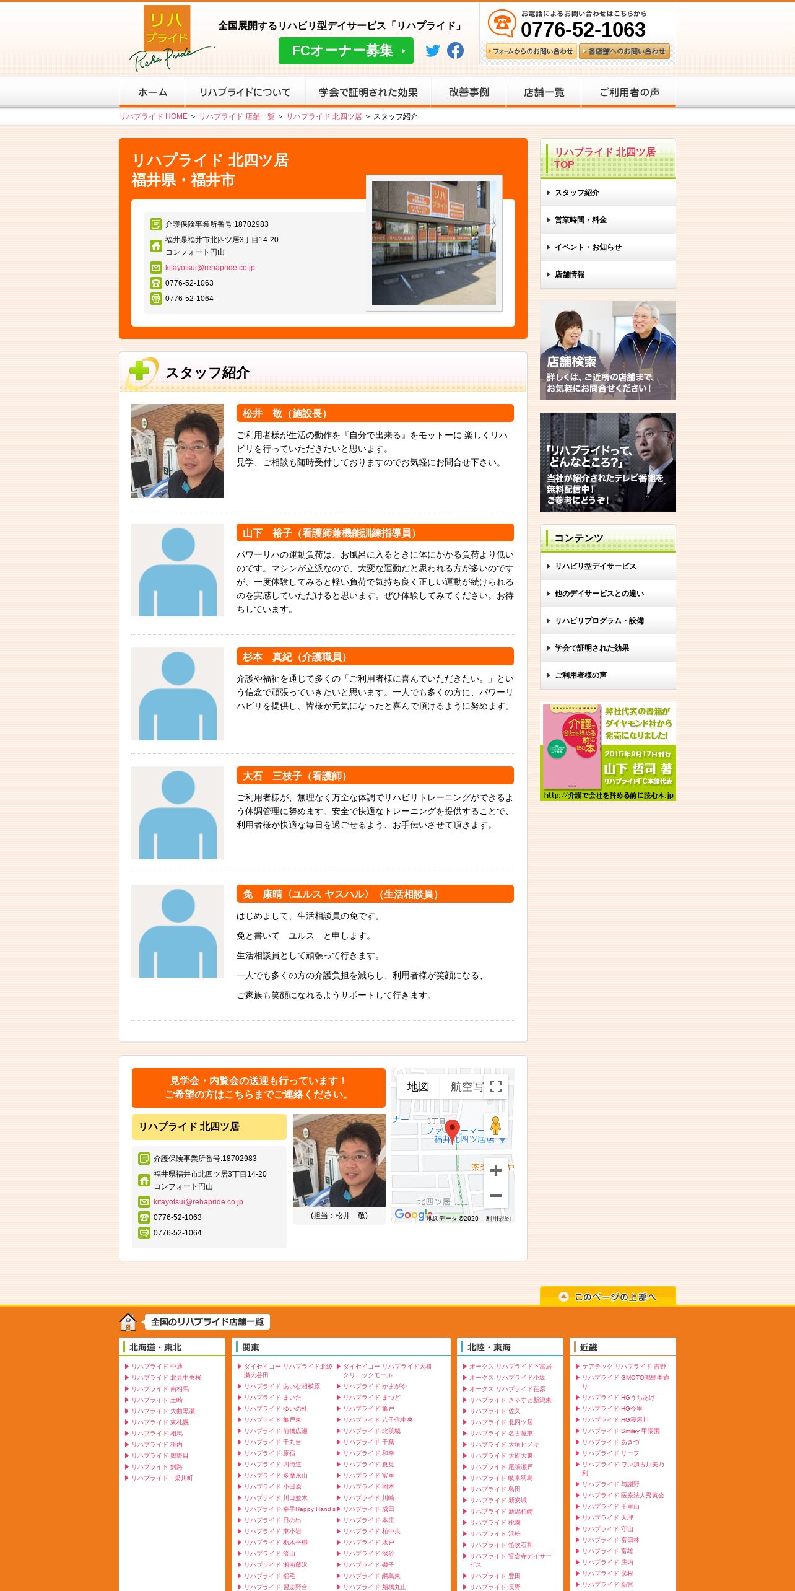The height and width of the screenshot is (1591, 795).
Task: Click the email link in the lower contact box
Action: click(198, 1202)
